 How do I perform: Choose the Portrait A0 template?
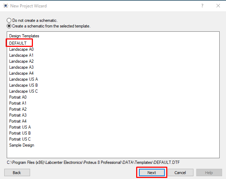[18, 97]
